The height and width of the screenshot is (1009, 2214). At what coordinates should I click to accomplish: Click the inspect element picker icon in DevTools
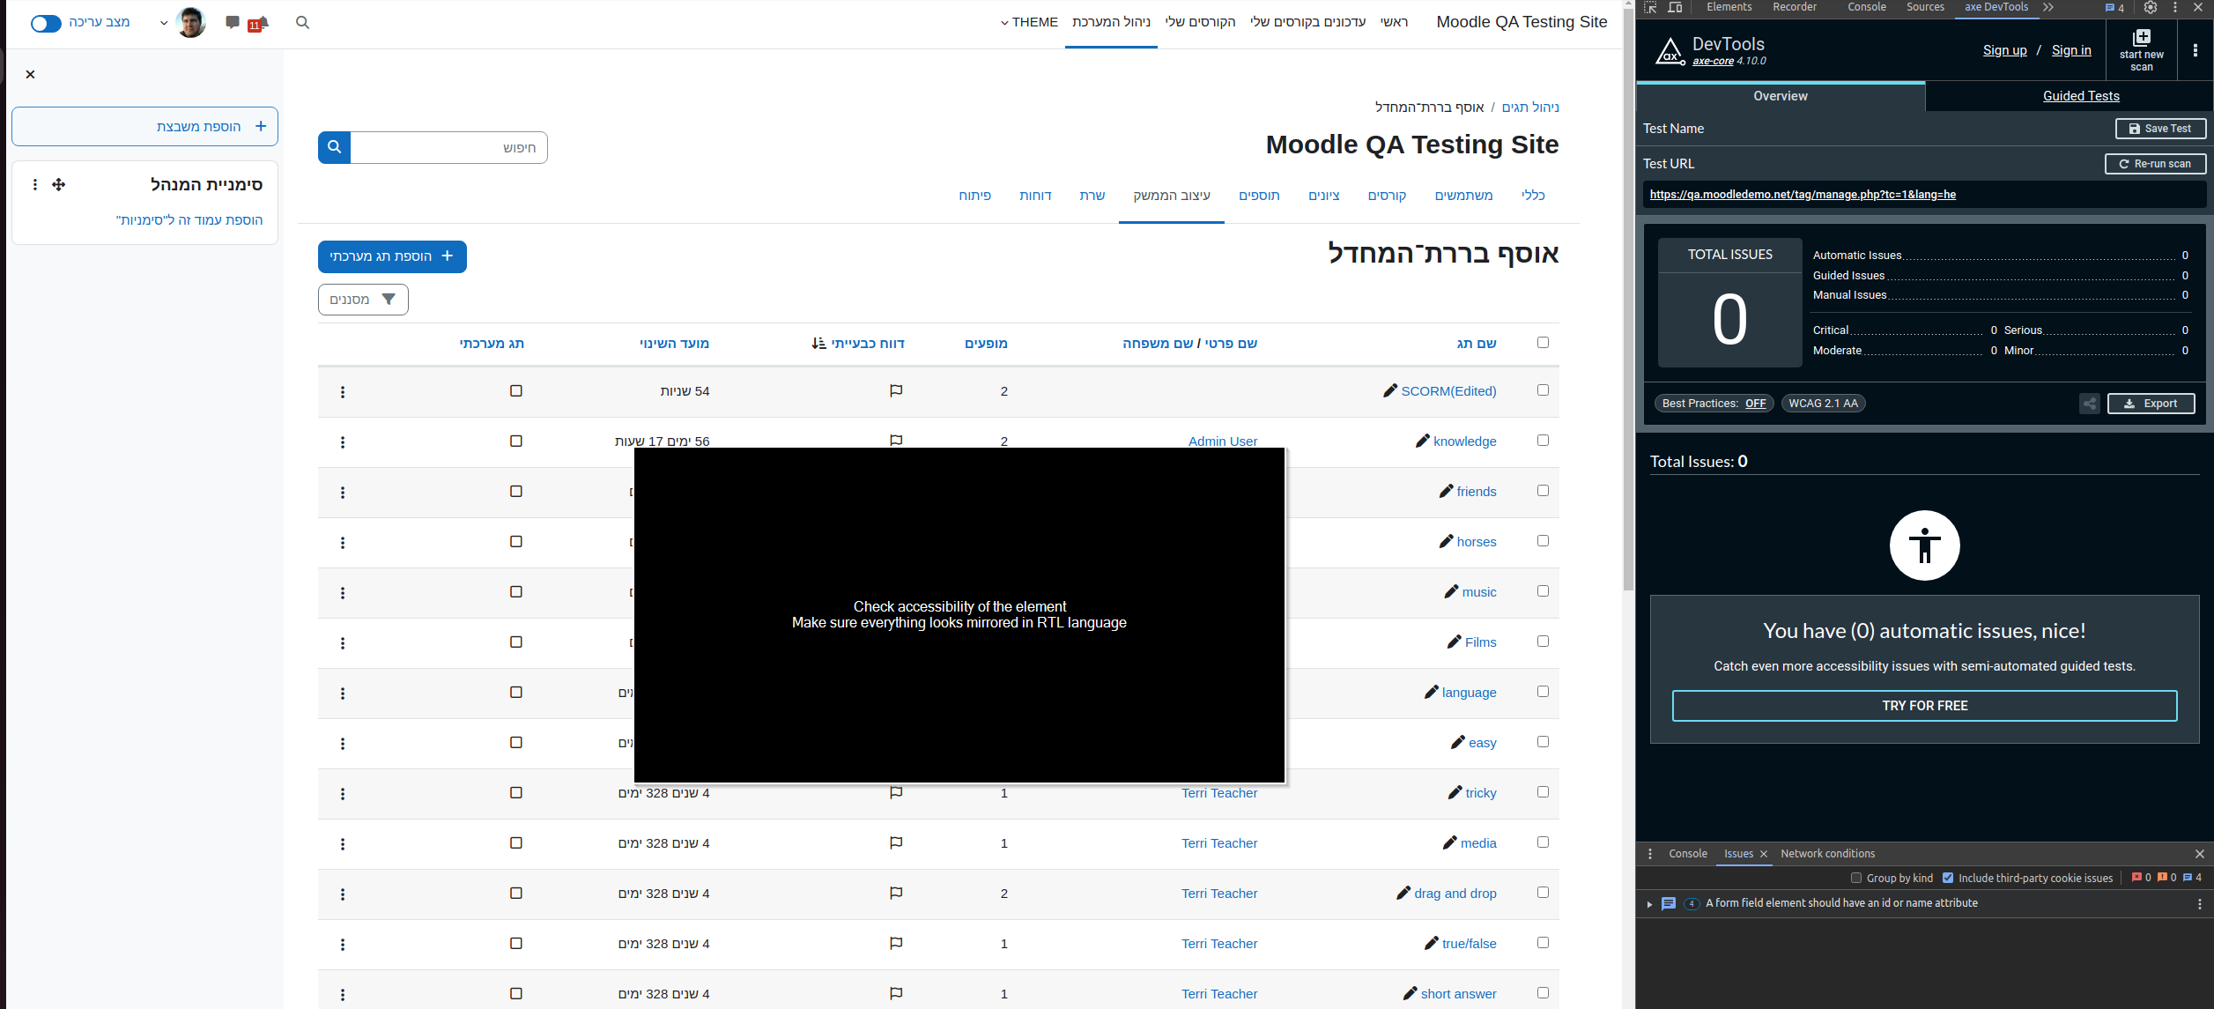click(x=1650, y=7)
